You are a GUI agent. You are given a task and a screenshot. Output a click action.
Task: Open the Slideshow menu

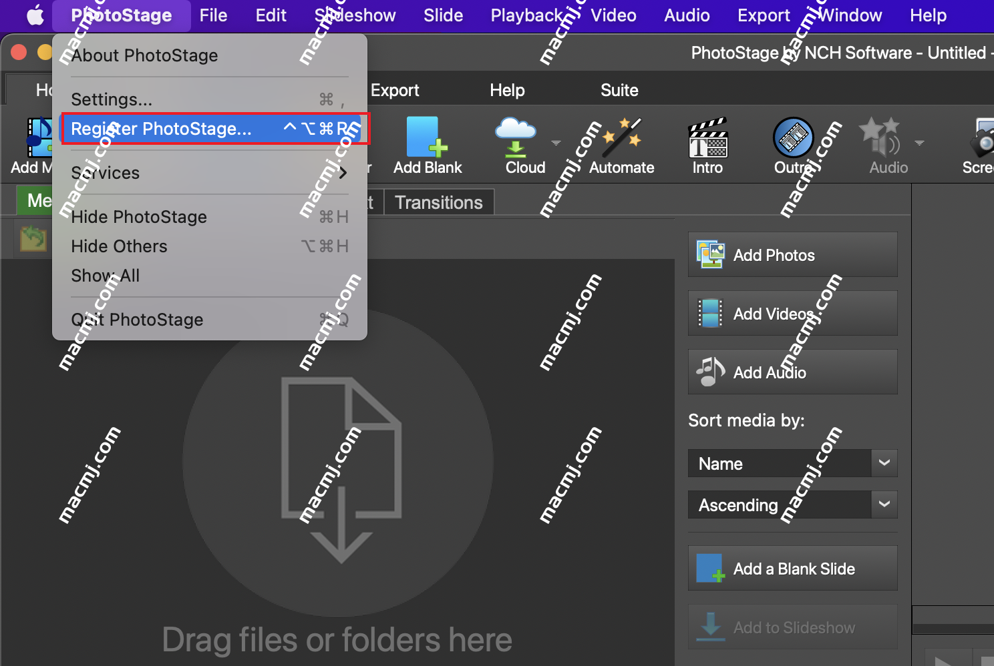tap(355, 15)
